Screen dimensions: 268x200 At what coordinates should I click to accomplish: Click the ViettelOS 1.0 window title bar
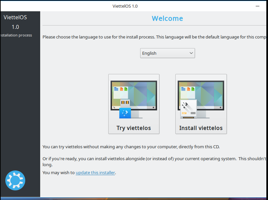click(125, 6)
